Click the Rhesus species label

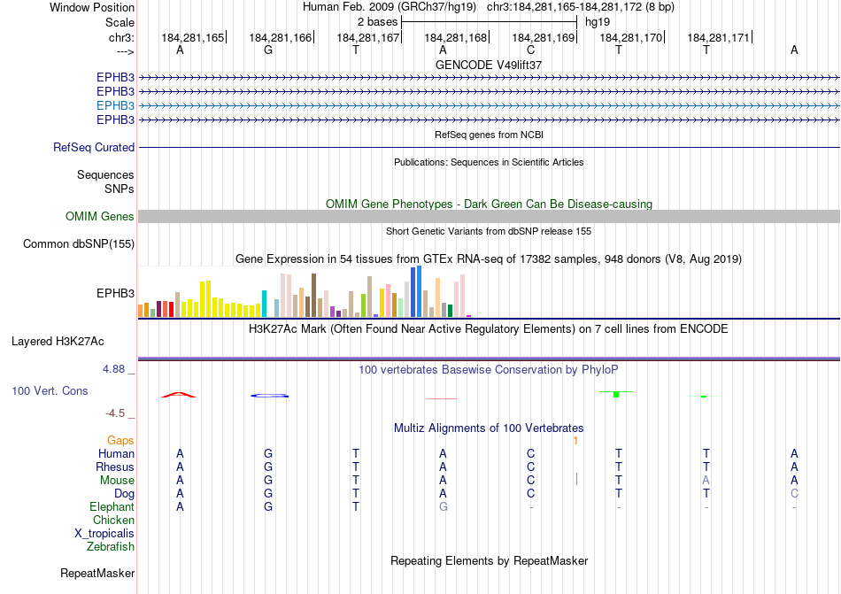115,467
